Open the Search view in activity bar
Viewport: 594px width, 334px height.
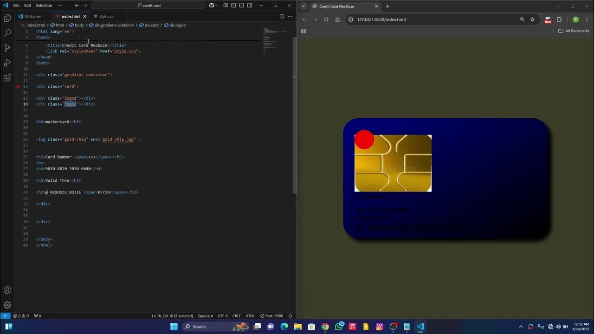[x=7, y=33]
